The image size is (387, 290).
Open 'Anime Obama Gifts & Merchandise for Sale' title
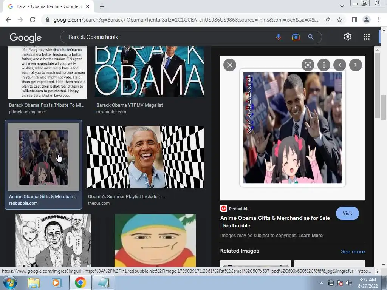[275, 222]
